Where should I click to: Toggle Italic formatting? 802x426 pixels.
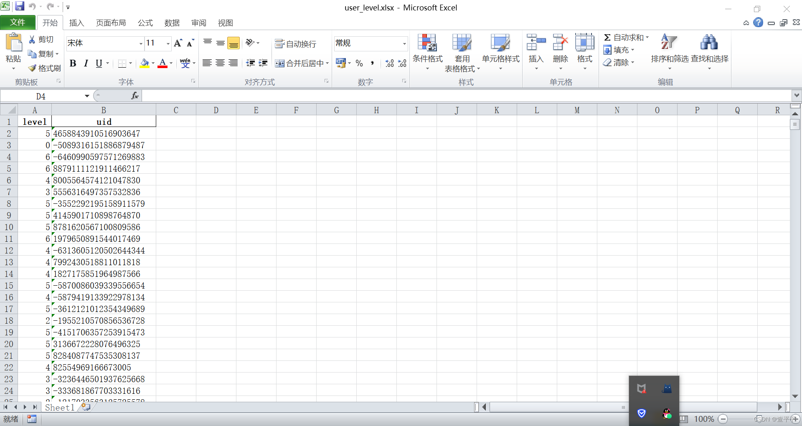(86, 63)
